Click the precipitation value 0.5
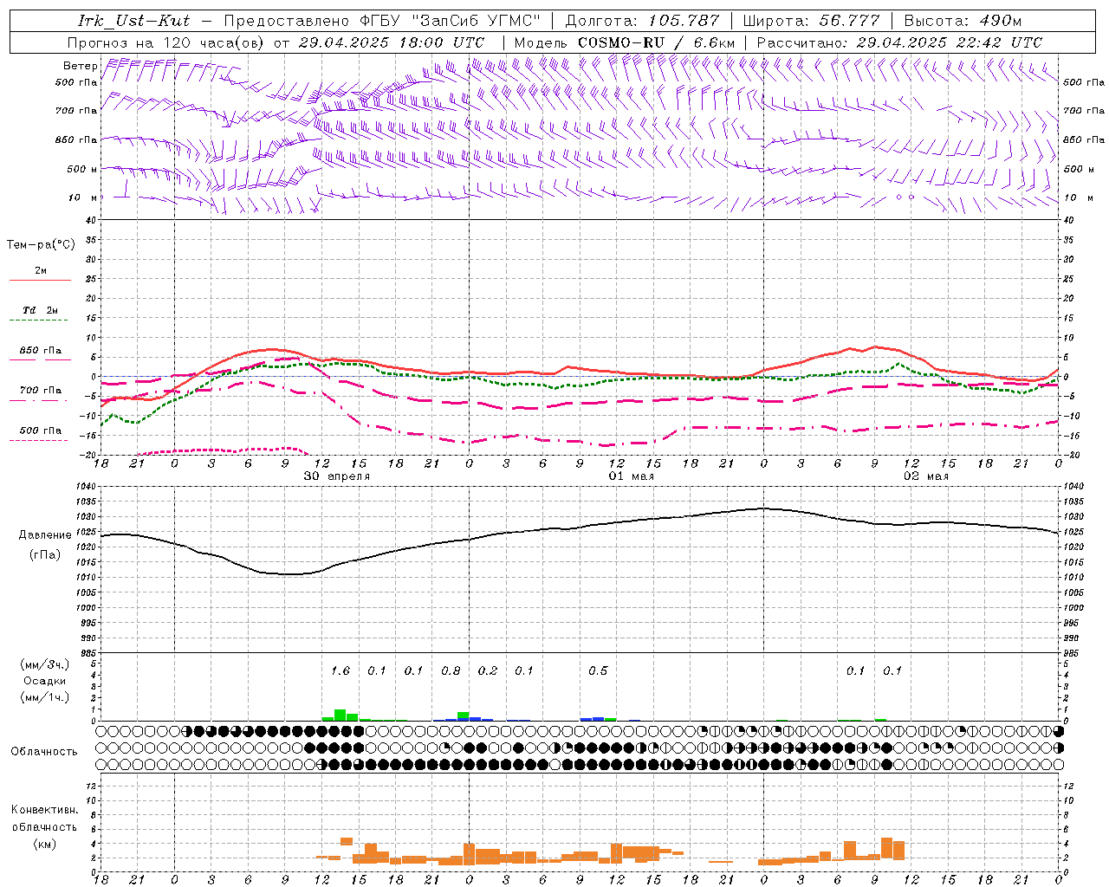The image size is (1109, 887). click(x=598, y=671)
